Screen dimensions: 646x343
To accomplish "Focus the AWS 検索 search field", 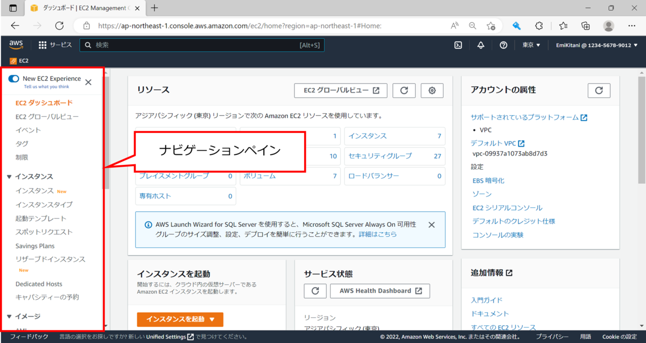I will pos(202,45).
